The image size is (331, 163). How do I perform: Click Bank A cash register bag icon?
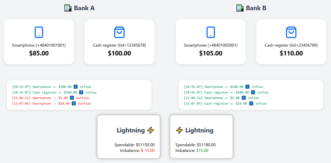[x=119, y=32]
